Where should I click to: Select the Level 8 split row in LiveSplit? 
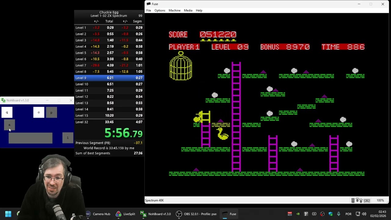[109, 71]
